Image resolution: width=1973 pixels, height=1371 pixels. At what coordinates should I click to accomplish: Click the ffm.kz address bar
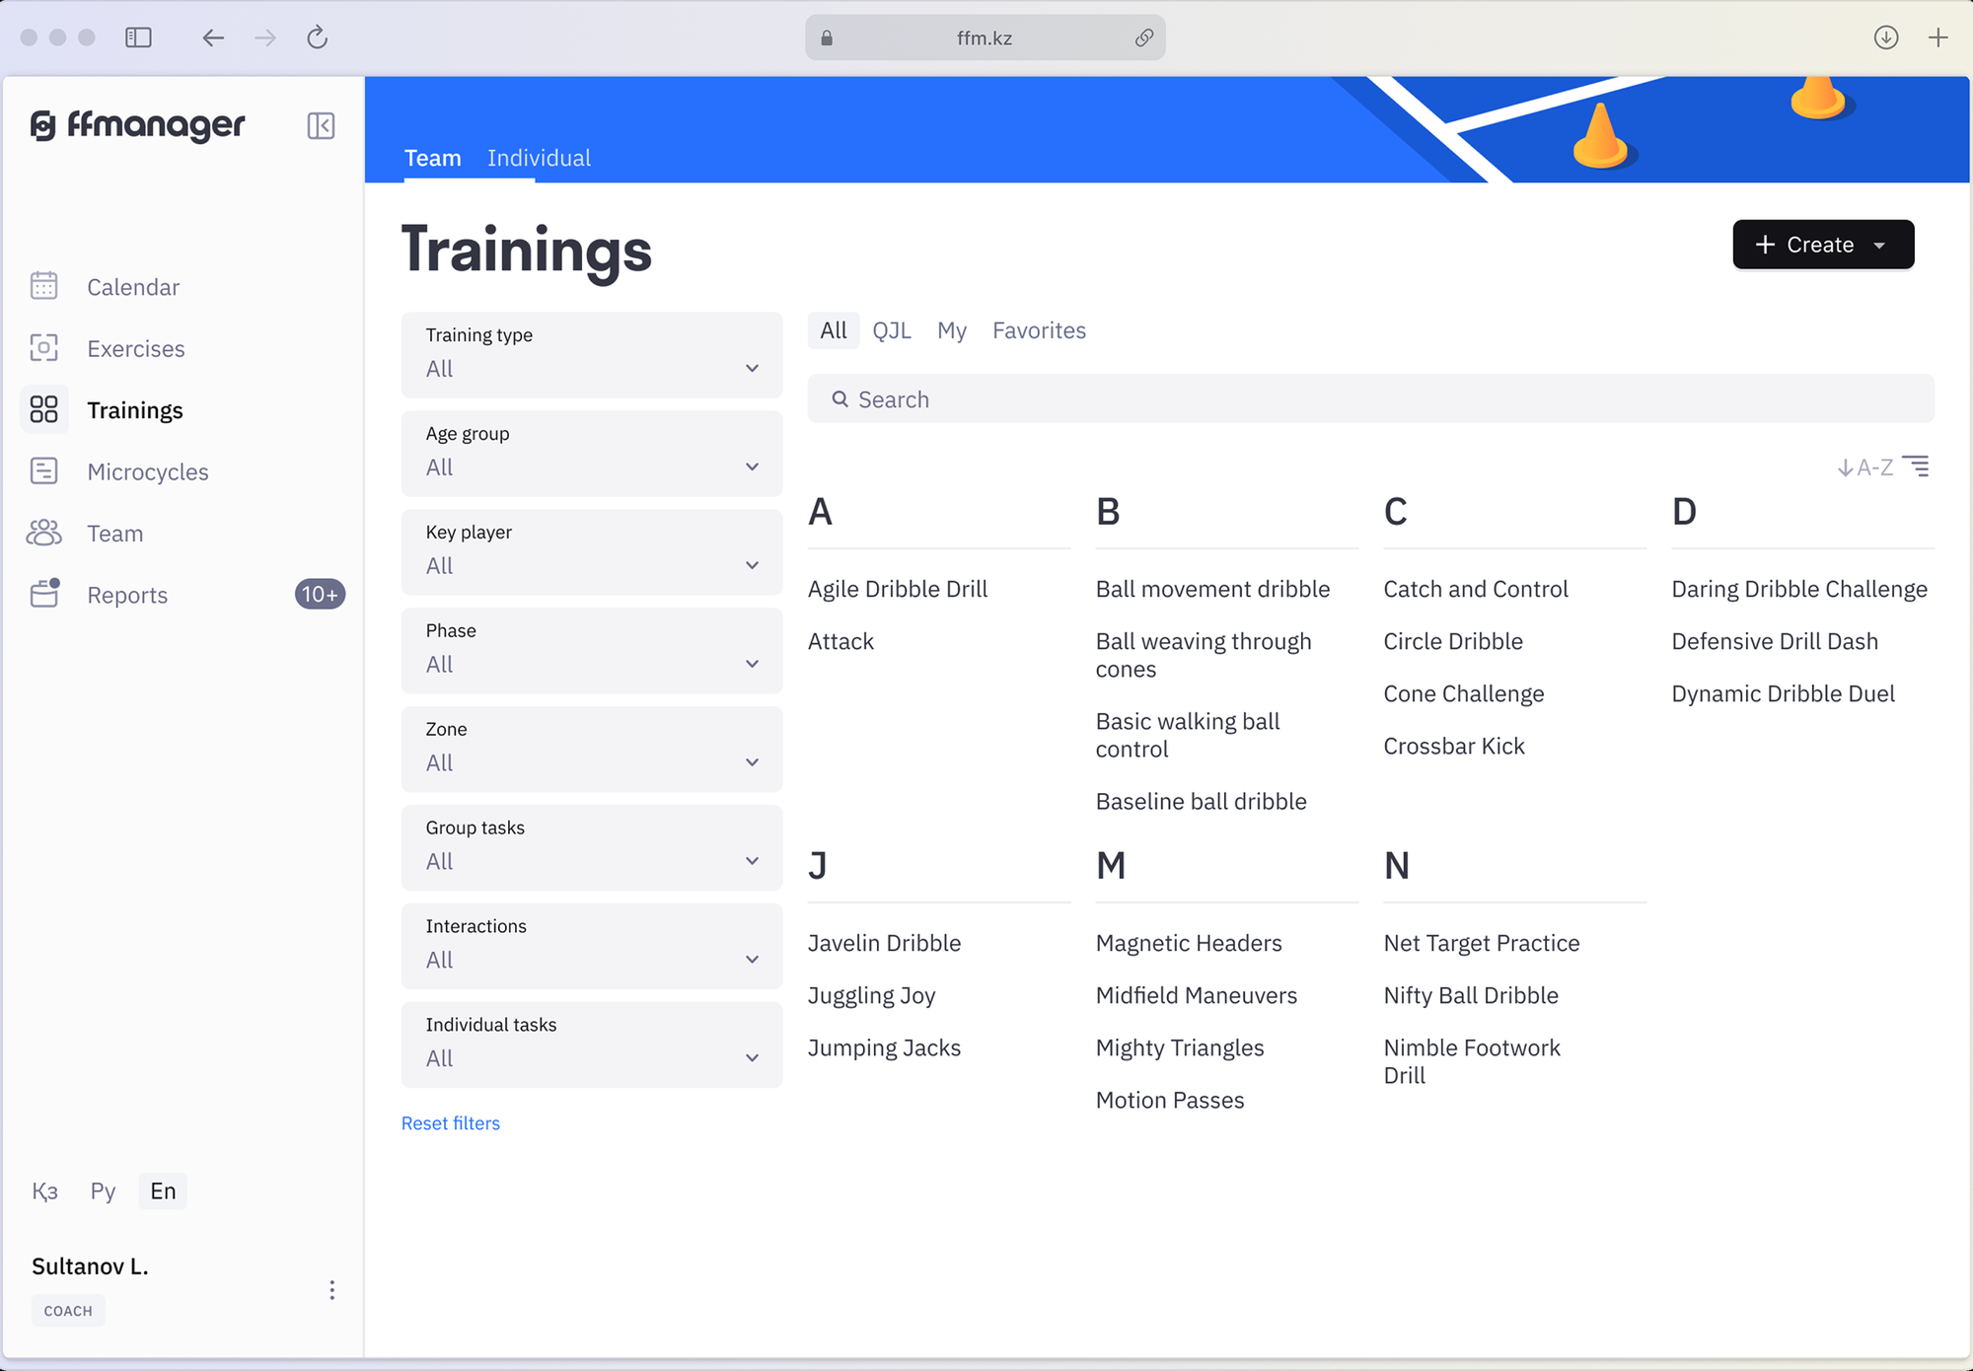985,37
